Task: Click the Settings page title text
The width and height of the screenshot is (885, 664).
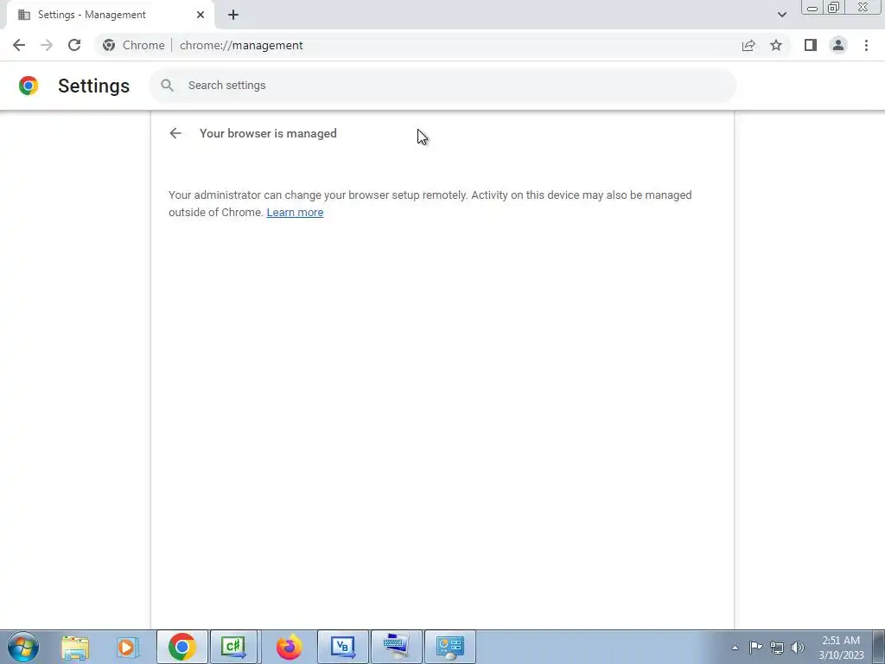Action: point(93,86)
